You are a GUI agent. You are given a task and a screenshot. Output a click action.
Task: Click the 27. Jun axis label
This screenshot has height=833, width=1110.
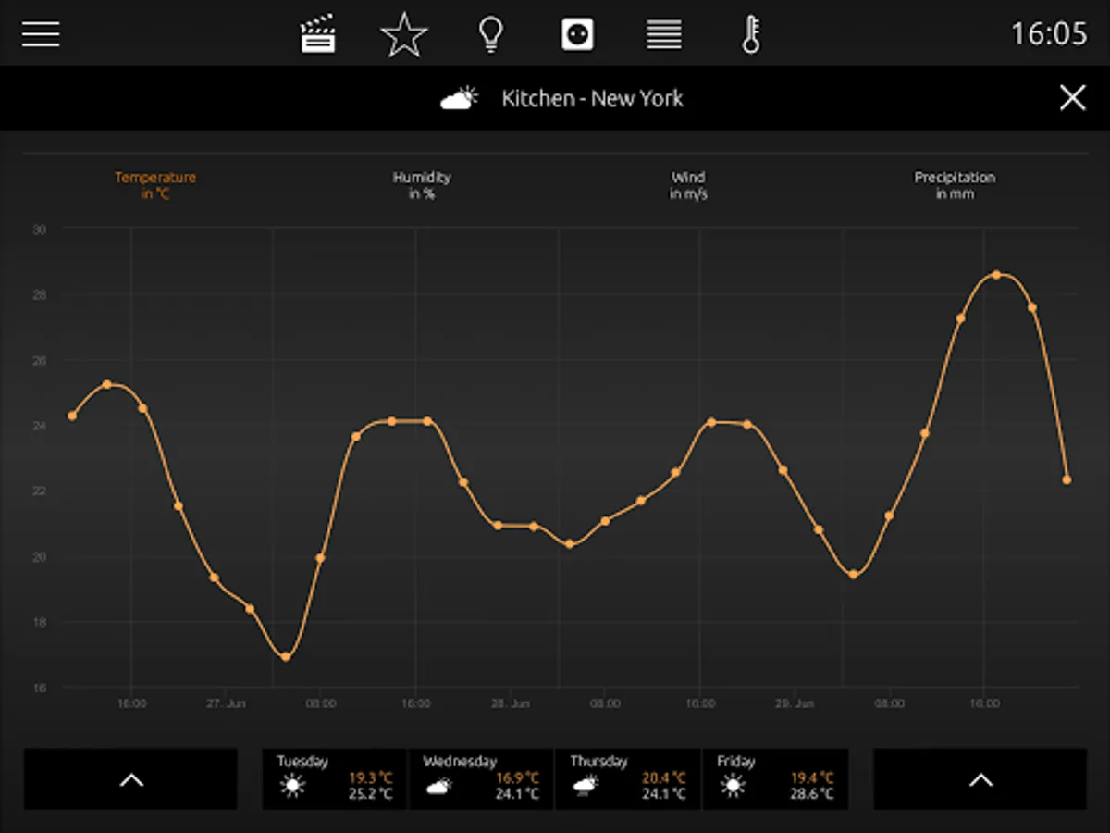(226, 703)
